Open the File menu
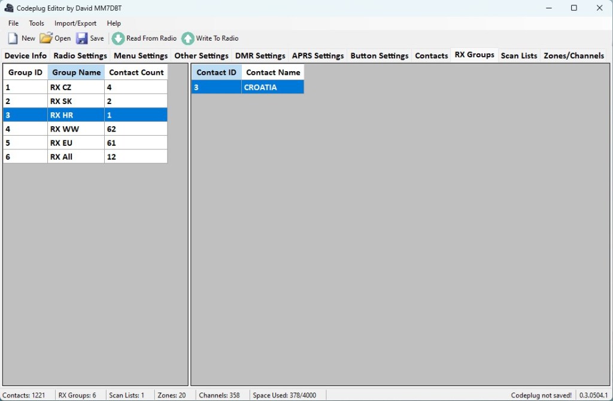 coord(13,23)
